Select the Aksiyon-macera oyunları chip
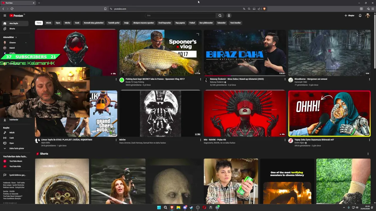Viewport: 376px width, 211px height. click(143, 23)
